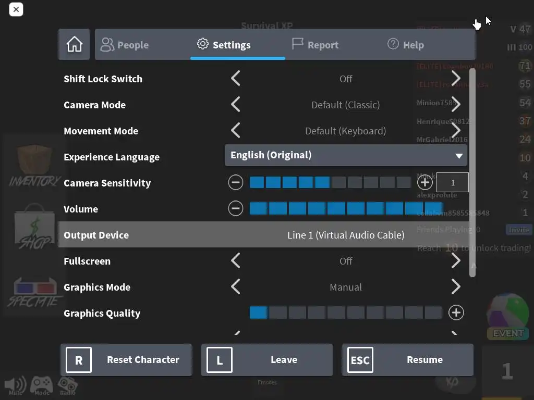Viewport: 534px width, 400px height.
Task: Lower Volume with the minus icon
Action: (x=236, y=208)
